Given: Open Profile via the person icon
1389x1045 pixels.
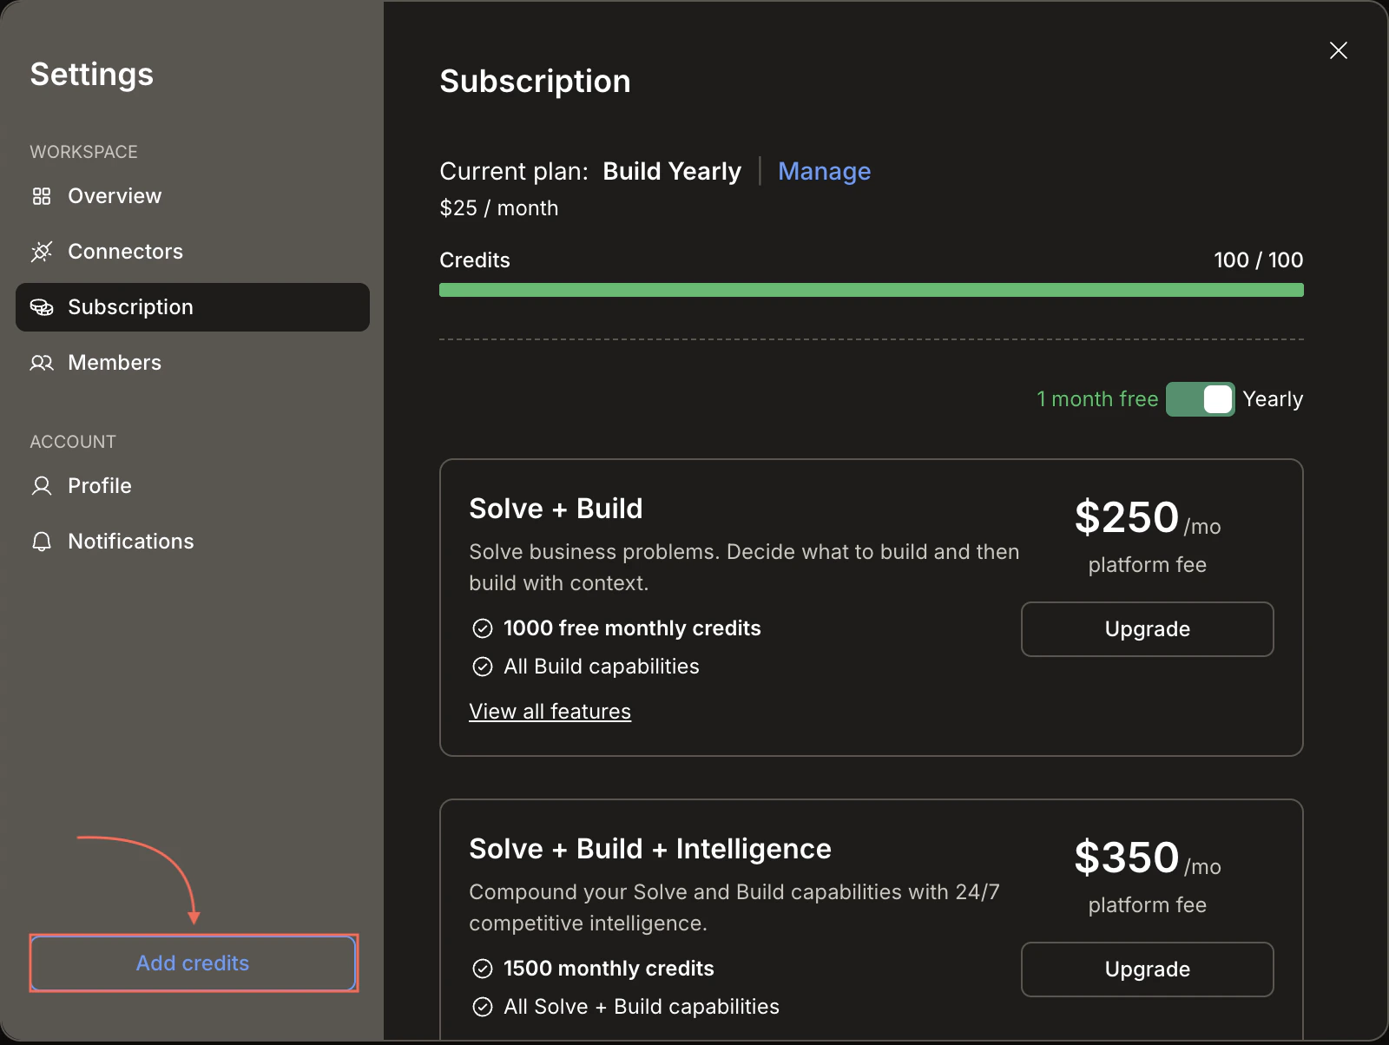Looking at the screenshot, I should click(x=42, y=486).
